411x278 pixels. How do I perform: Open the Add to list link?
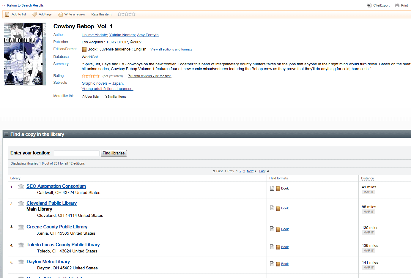tap(19, 14)
